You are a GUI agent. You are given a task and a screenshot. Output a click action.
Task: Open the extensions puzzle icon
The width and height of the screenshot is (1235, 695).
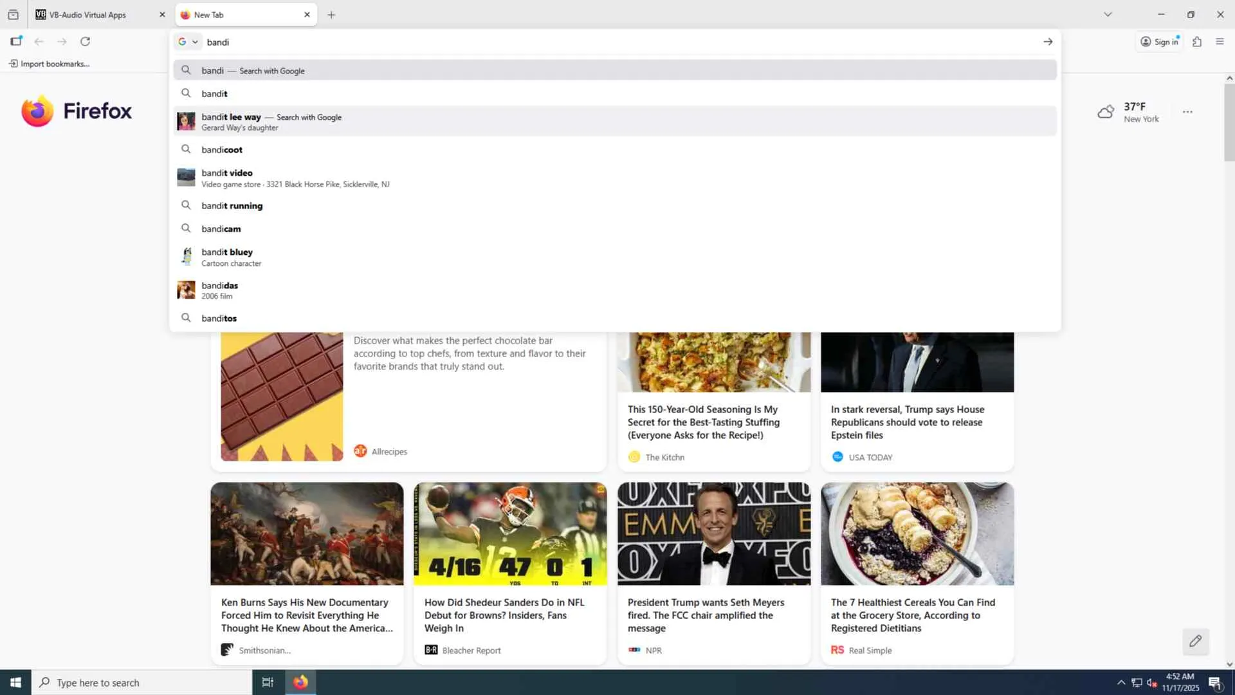1196,42
